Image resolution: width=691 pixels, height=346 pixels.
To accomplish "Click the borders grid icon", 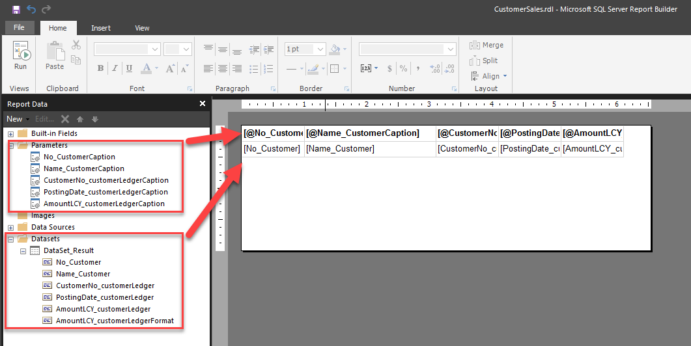I will point(335,69).
